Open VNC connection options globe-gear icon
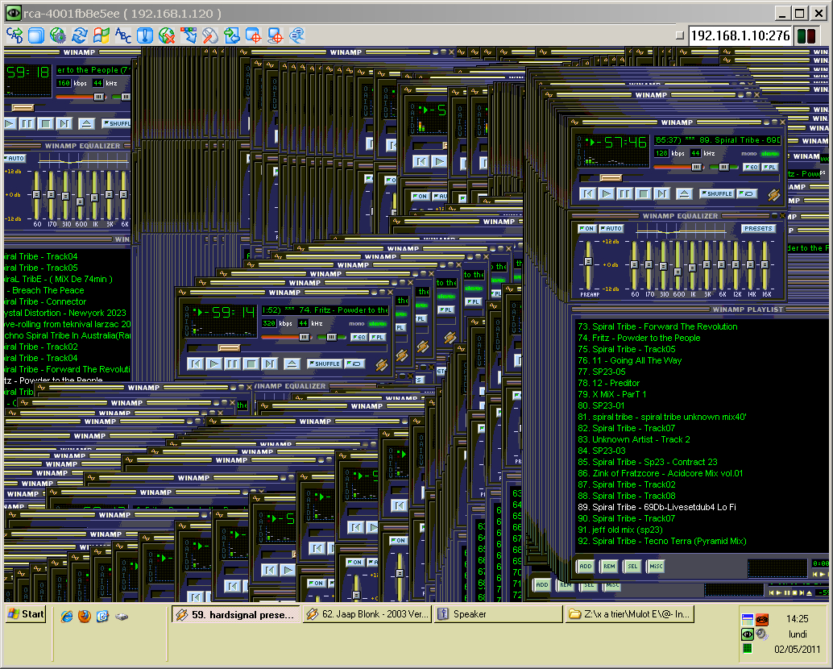The image size is (833, 669). point(58,35)
